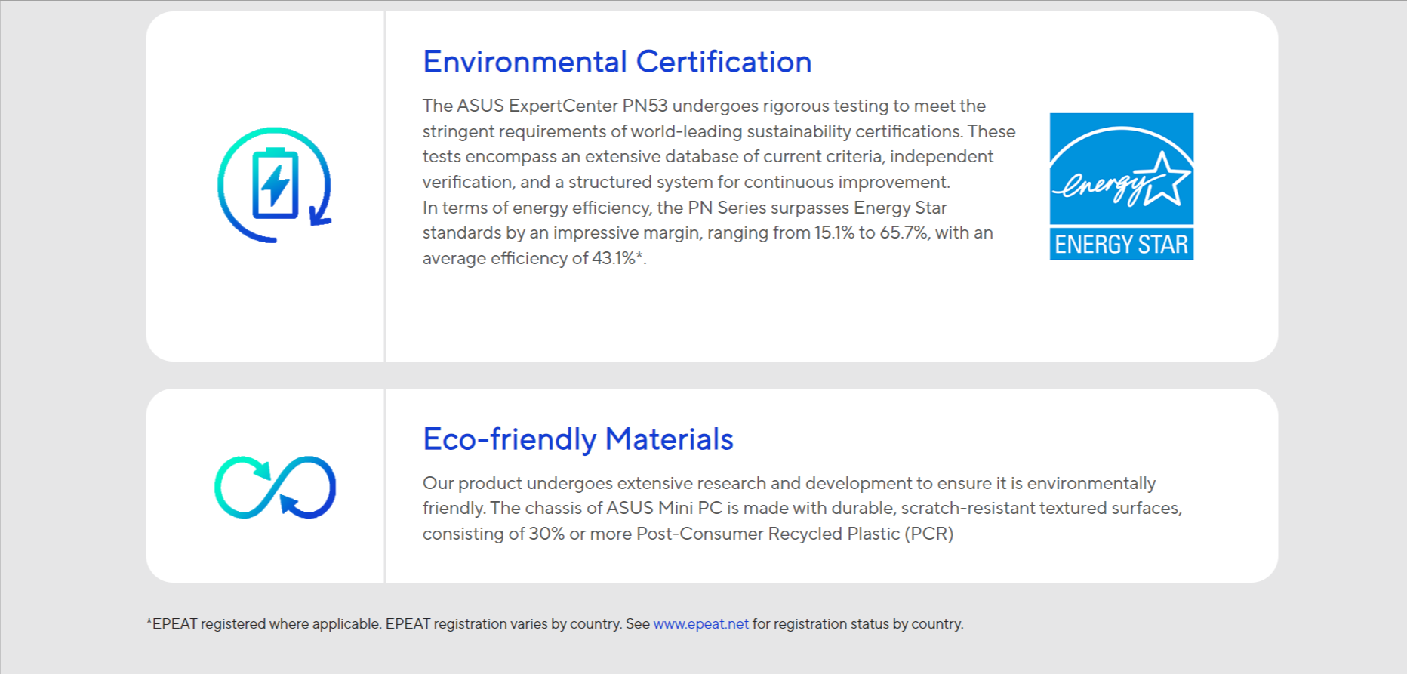Click the Eco-friendly Materials heading
Image resolution: width=1407 pixels, height=674 pixels.
pyautogui.click(x=577, y=439)
